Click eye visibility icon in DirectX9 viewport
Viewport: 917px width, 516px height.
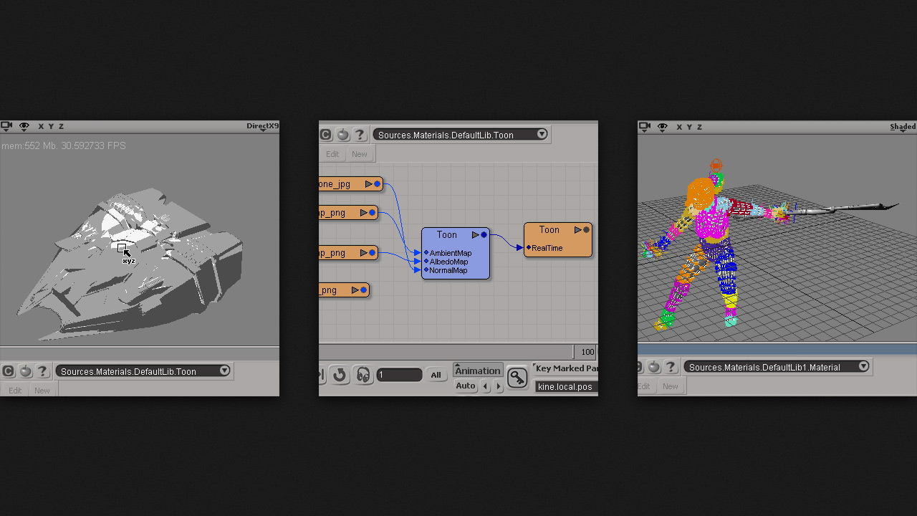24,126
